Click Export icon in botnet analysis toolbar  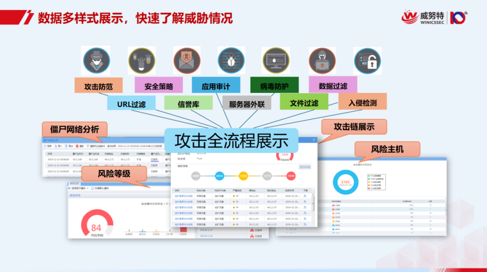coord(66,146)
